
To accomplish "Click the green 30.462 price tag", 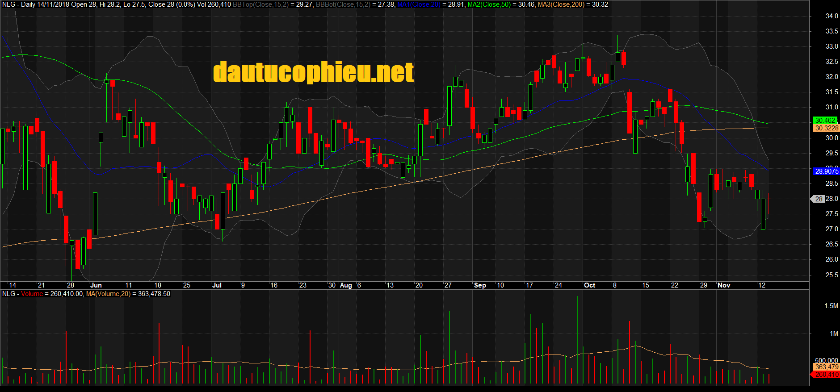I will (825, 121).
